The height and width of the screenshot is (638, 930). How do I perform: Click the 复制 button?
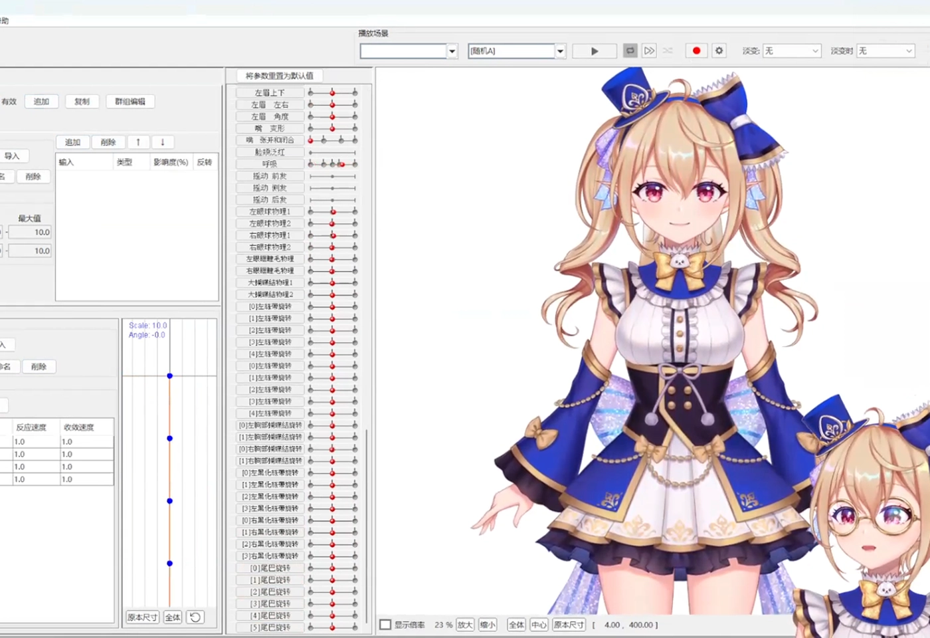pyautogui.click(x=82, y=102)
